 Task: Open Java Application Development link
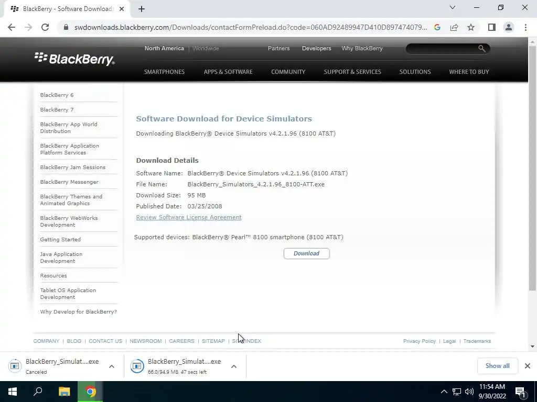[61, 258]
